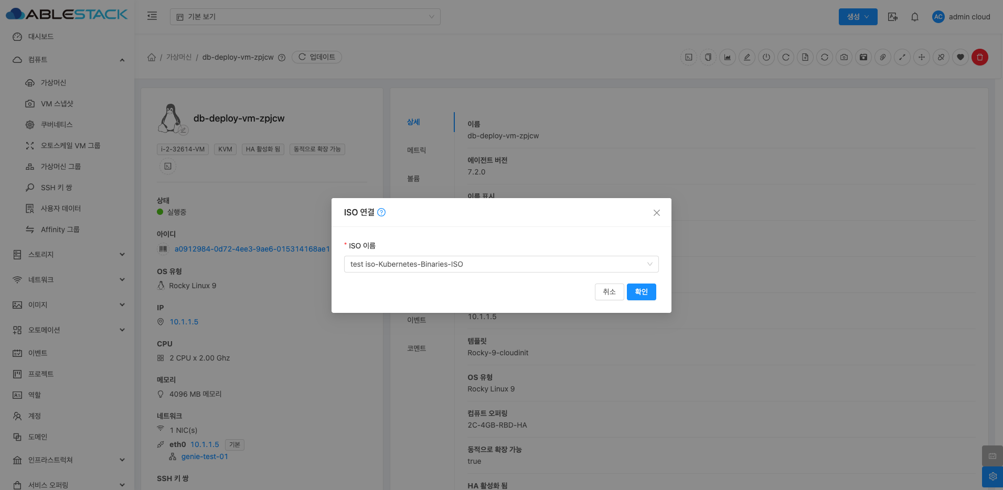The width and height of the screenshot is (1003, 490).
Task: Click the pencil edit VM icon
Action: [x=747, y=57]
